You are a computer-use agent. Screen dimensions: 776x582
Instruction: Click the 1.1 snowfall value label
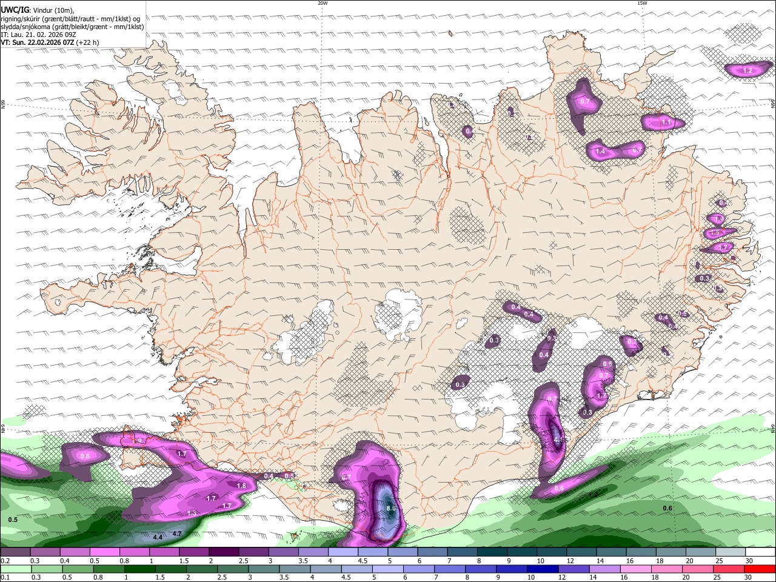(x=666, y=122)
